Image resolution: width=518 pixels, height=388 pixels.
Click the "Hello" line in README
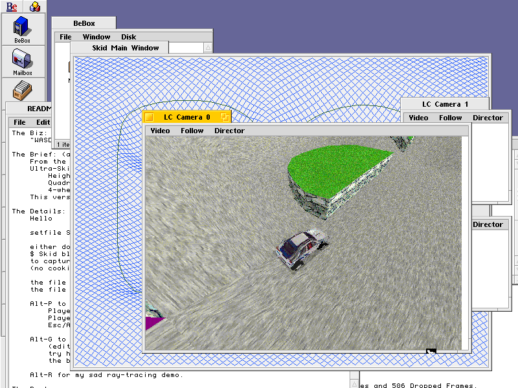tap(41, 219)
